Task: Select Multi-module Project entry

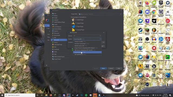Action: tap(59, 57)
